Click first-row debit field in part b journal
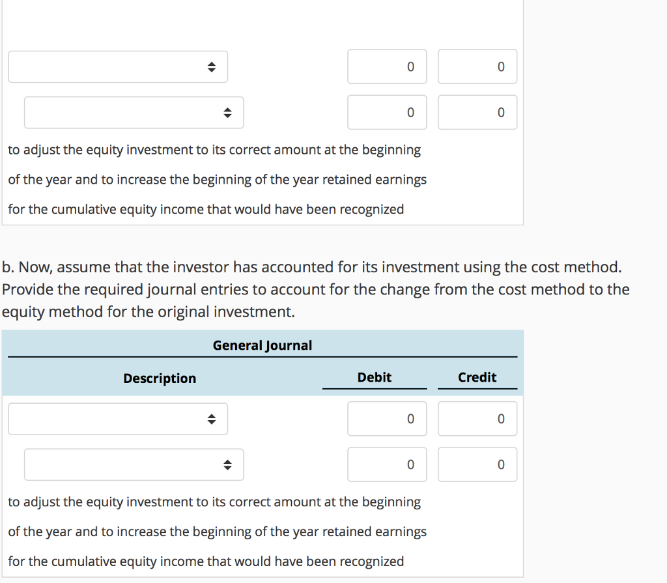667x583 pixels. (x=387, y=419)
